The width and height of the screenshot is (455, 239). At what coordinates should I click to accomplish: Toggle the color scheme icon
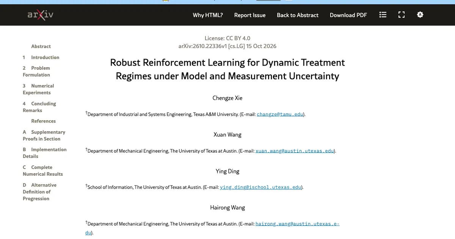420,15
